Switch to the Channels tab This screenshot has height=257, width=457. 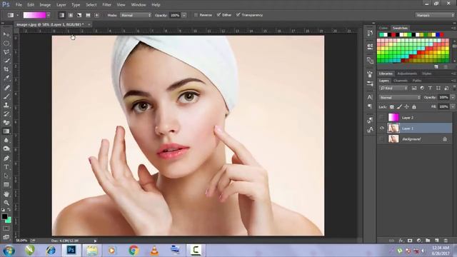[x=400, y=81]
